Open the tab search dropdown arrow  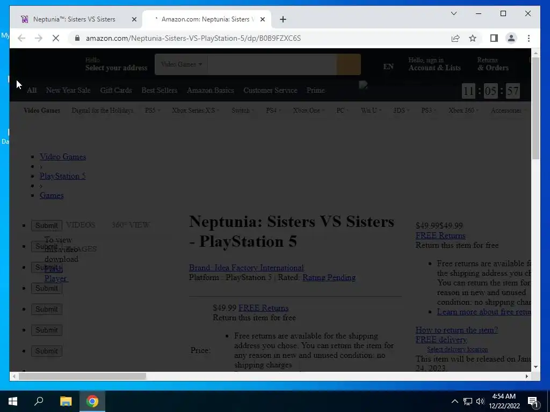pos(453,13)
